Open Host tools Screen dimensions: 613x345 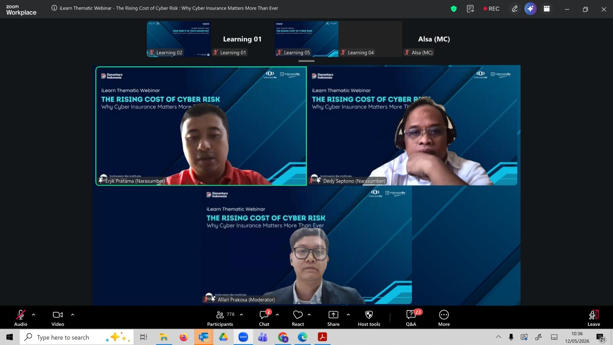pos(369,318)
